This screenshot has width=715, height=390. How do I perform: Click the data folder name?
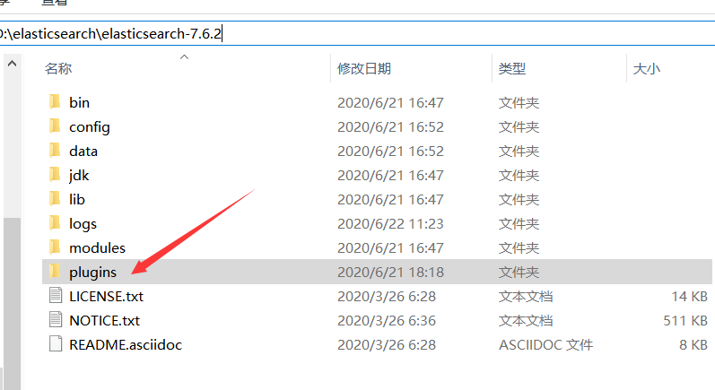[83, 151]
